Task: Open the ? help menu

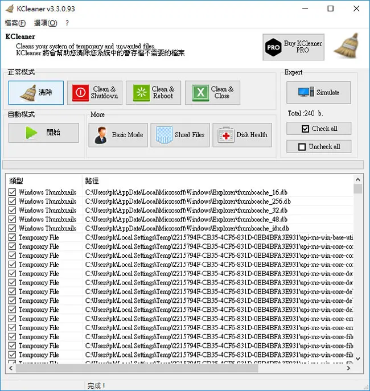Action: tap(67, 23)
